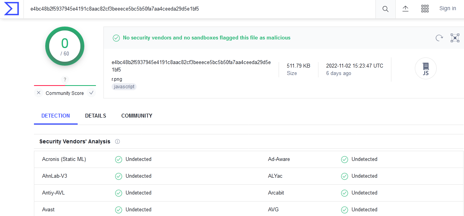Click the Sign in link
The height and width of the screenshot is (216, 464).
(x=448, y=8)
